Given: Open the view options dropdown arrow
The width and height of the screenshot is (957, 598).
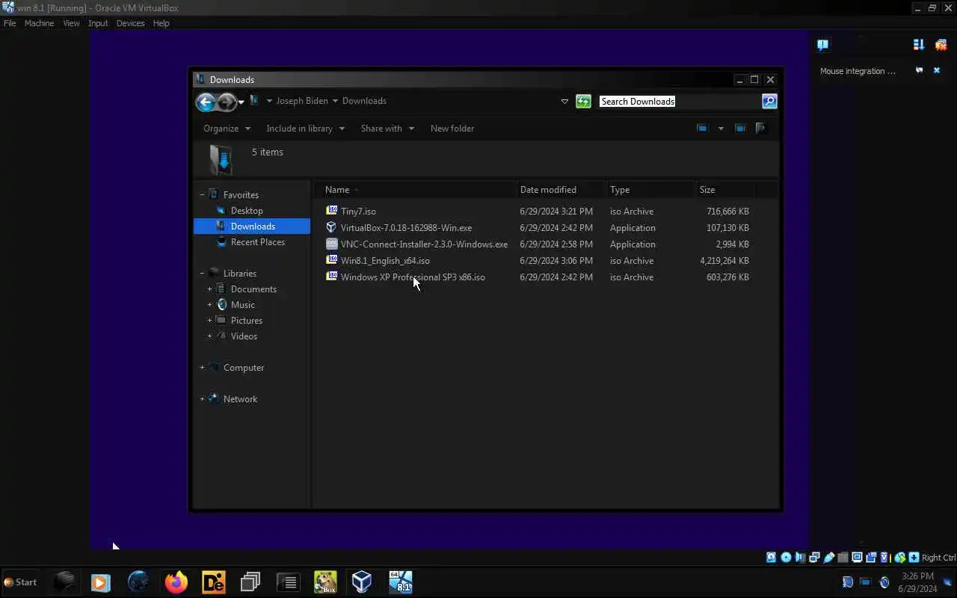Looking at the screenshot, I should tap(721, 129).
